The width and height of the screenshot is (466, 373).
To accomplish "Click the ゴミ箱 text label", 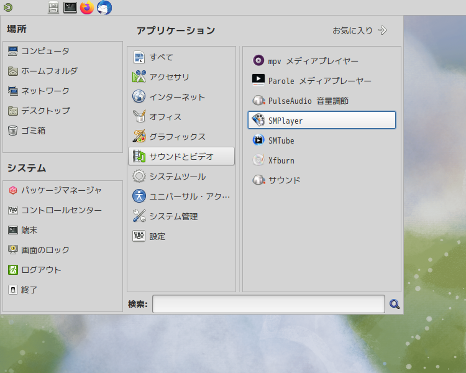I will (x=34, y=131).
